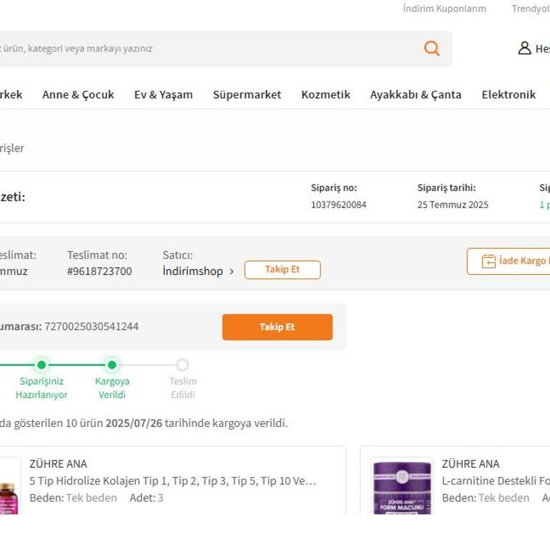Open the L-carnitine Destekli product title

click(x=496, y=481)
